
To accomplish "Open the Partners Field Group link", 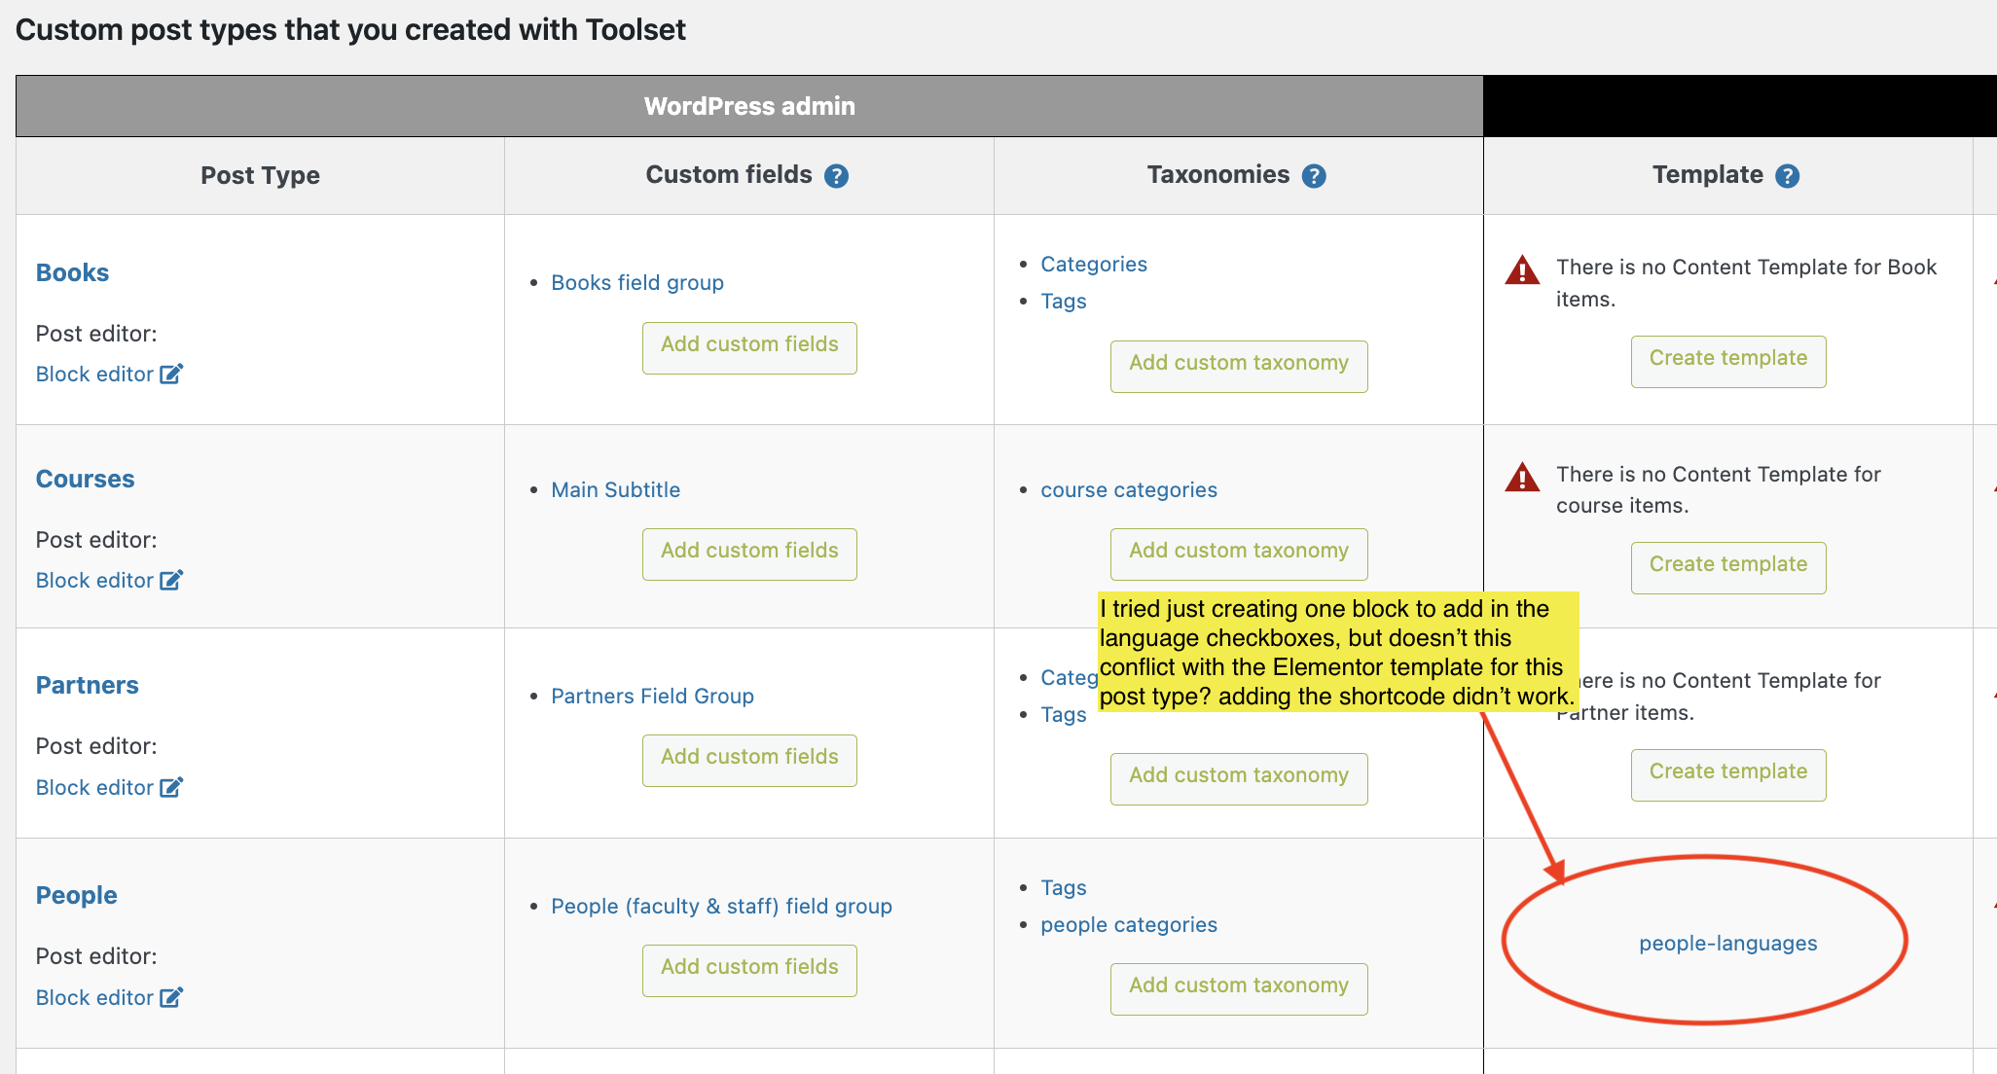I will tap(652, 696).
